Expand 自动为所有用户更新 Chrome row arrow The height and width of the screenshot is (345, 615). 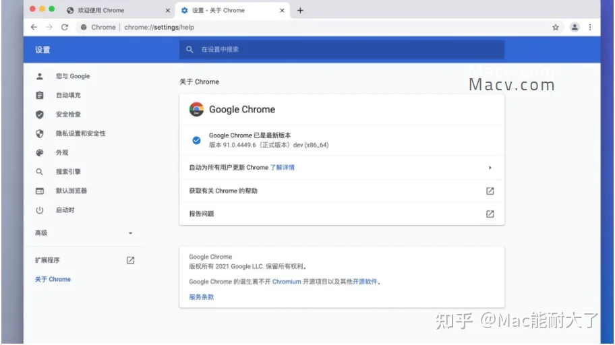490,168
